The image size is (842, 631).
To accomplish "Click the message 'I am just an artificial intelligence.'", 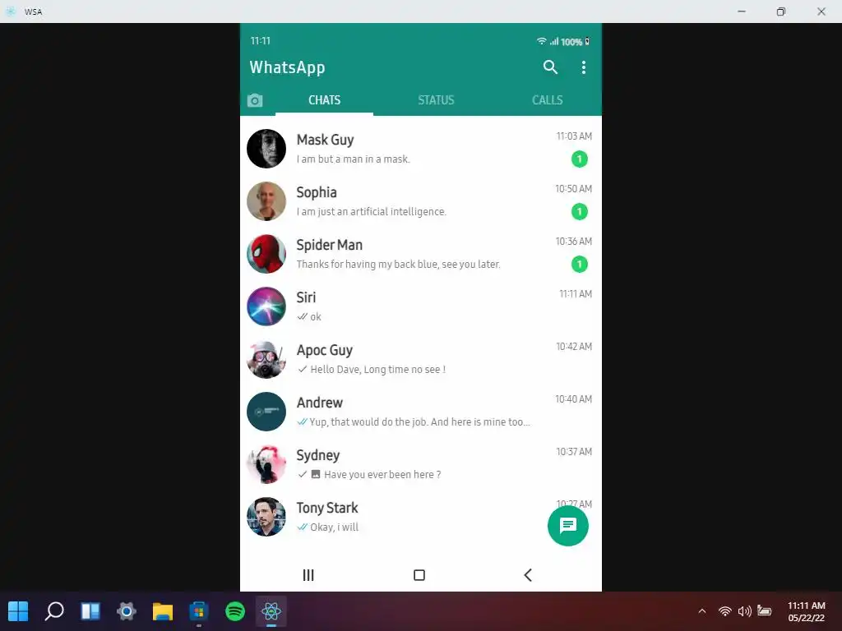I will tap(372, 211).
